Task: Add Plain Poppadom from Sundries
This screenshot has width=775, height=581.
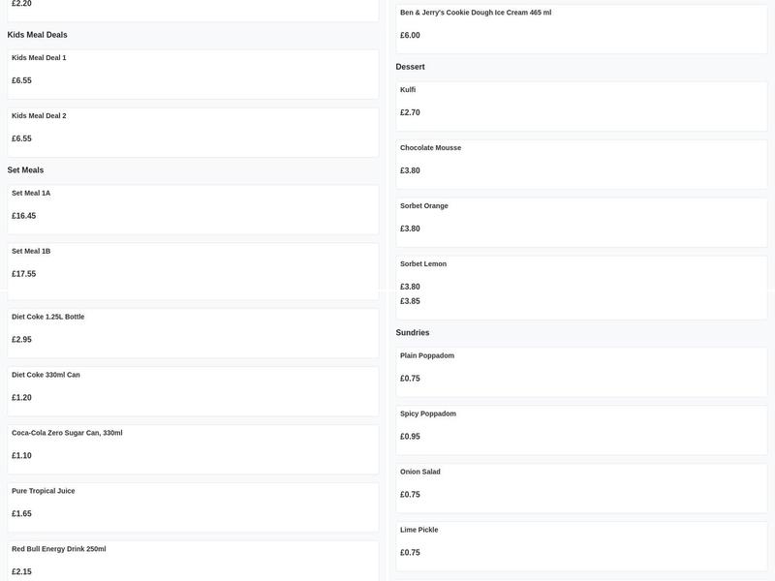Action: click(581, 372)
